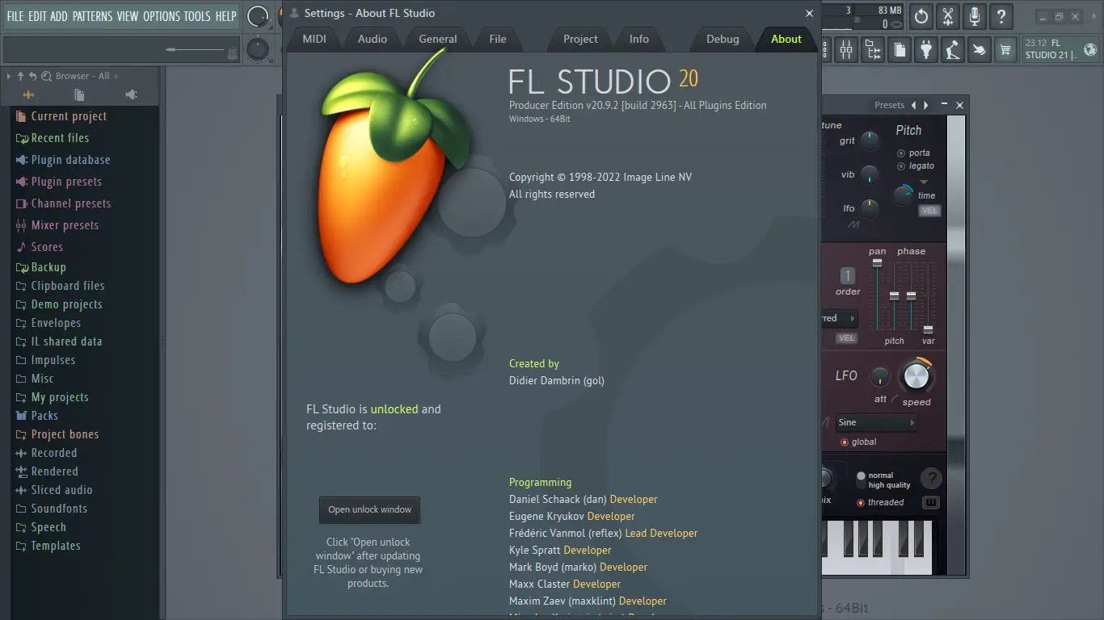Open the mixer icon in the toolbar

click(845, 50)
